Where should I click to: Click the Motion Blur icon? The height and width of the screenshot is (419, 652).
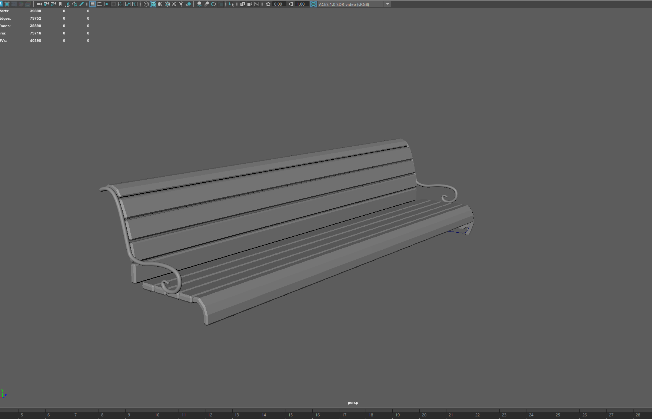pos(206,4)
